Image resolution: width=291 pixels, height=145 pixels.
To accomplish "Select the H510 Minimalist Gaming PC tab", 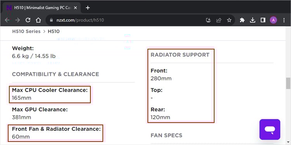I will (42, 8).
